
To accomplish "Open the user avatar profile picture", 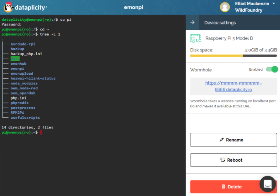I will (x=225, y=7).
